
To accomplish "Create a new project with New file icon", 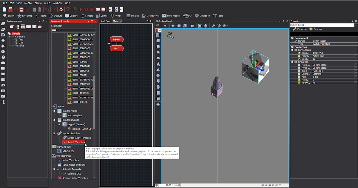I will (4, 10).
